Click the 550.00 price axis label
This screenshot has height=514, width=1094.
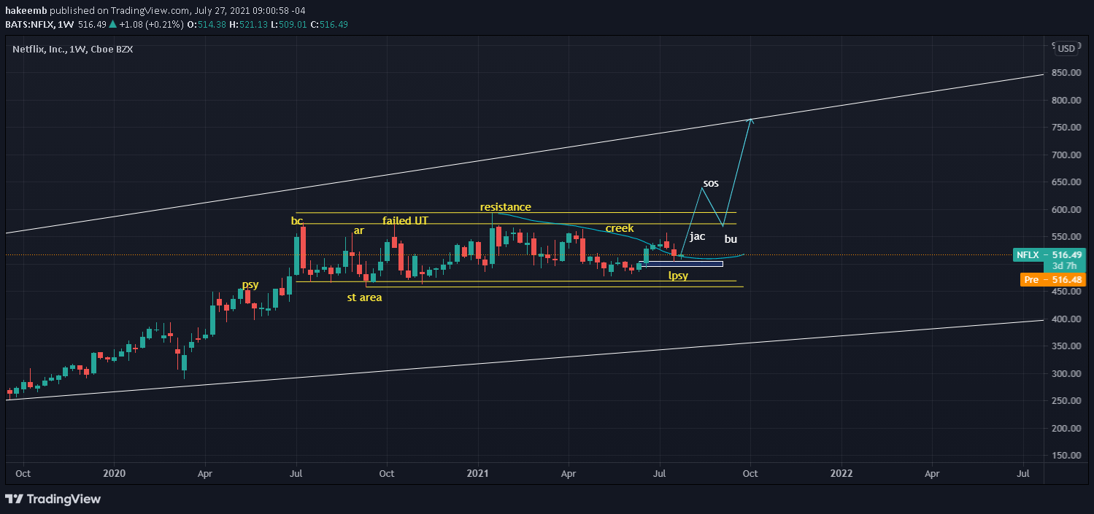[1066, 237]
